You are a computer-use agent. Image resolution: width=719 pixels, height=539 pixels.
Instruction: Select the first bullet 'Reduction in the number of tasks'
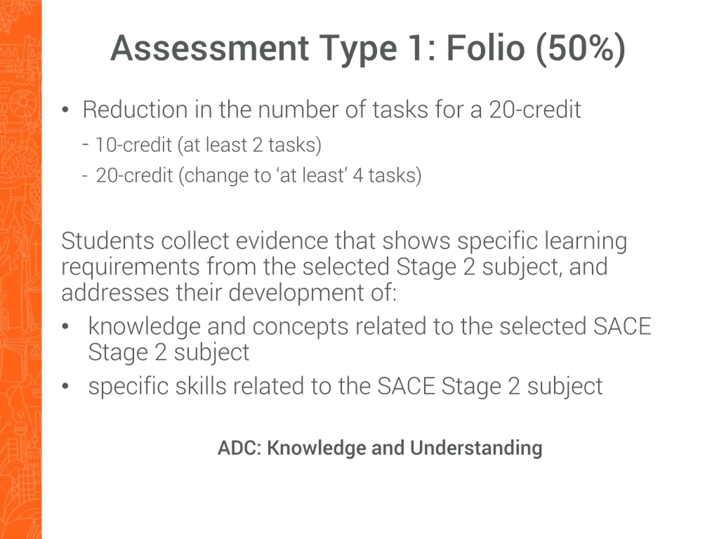[331, 110]
